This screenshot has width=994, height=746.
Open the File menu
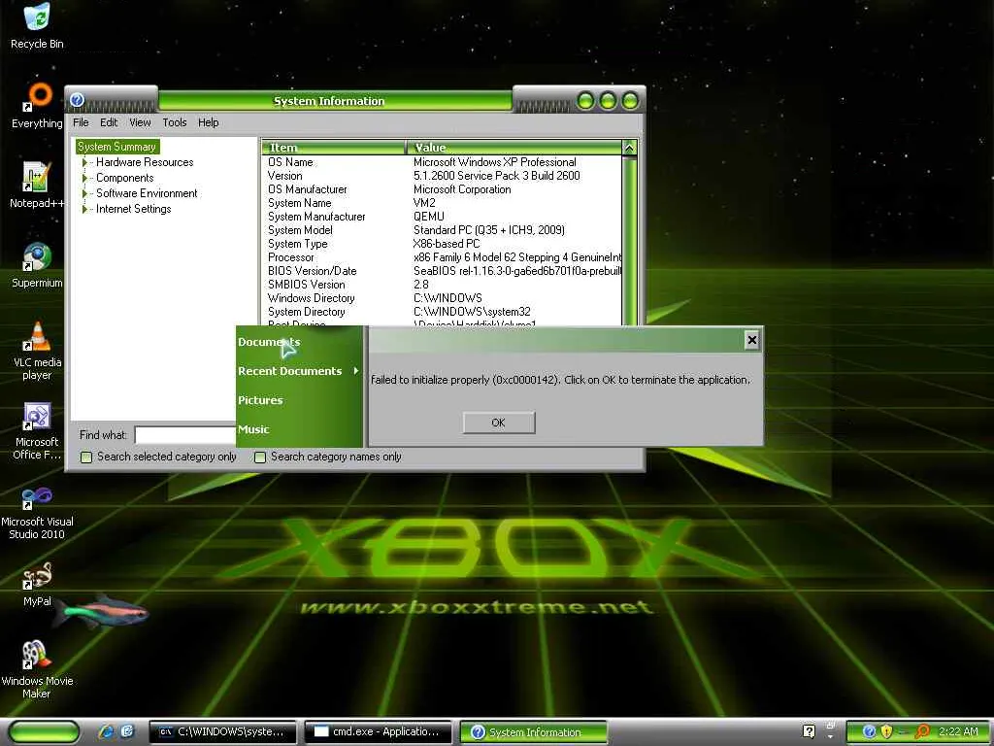click(x=81, y=122)
